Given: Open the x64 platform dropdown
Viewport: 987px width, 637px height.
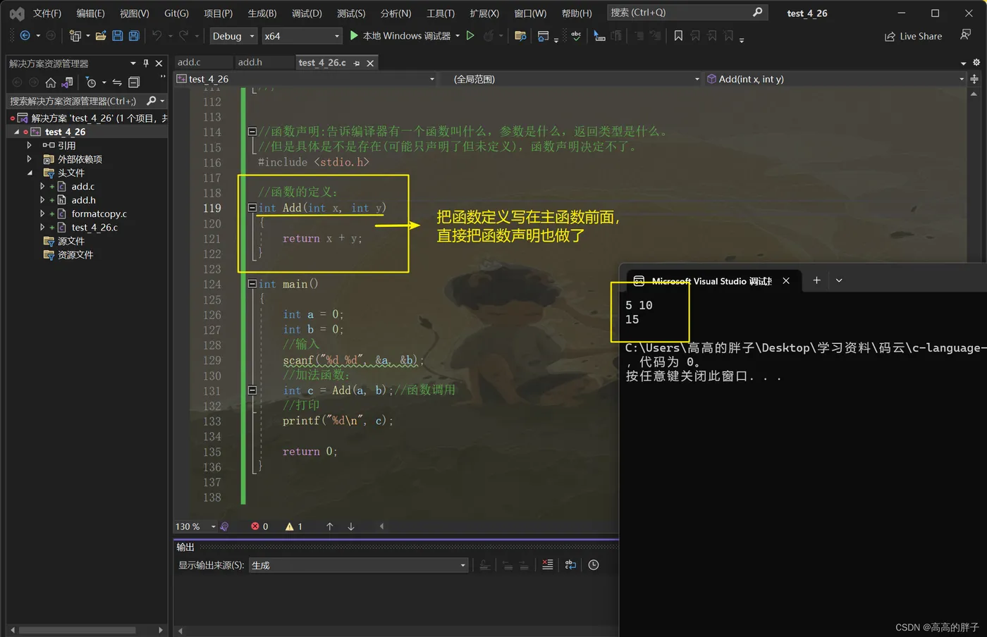Looking at the screenshot, I should pyautogui.click(x=302, y=36).
